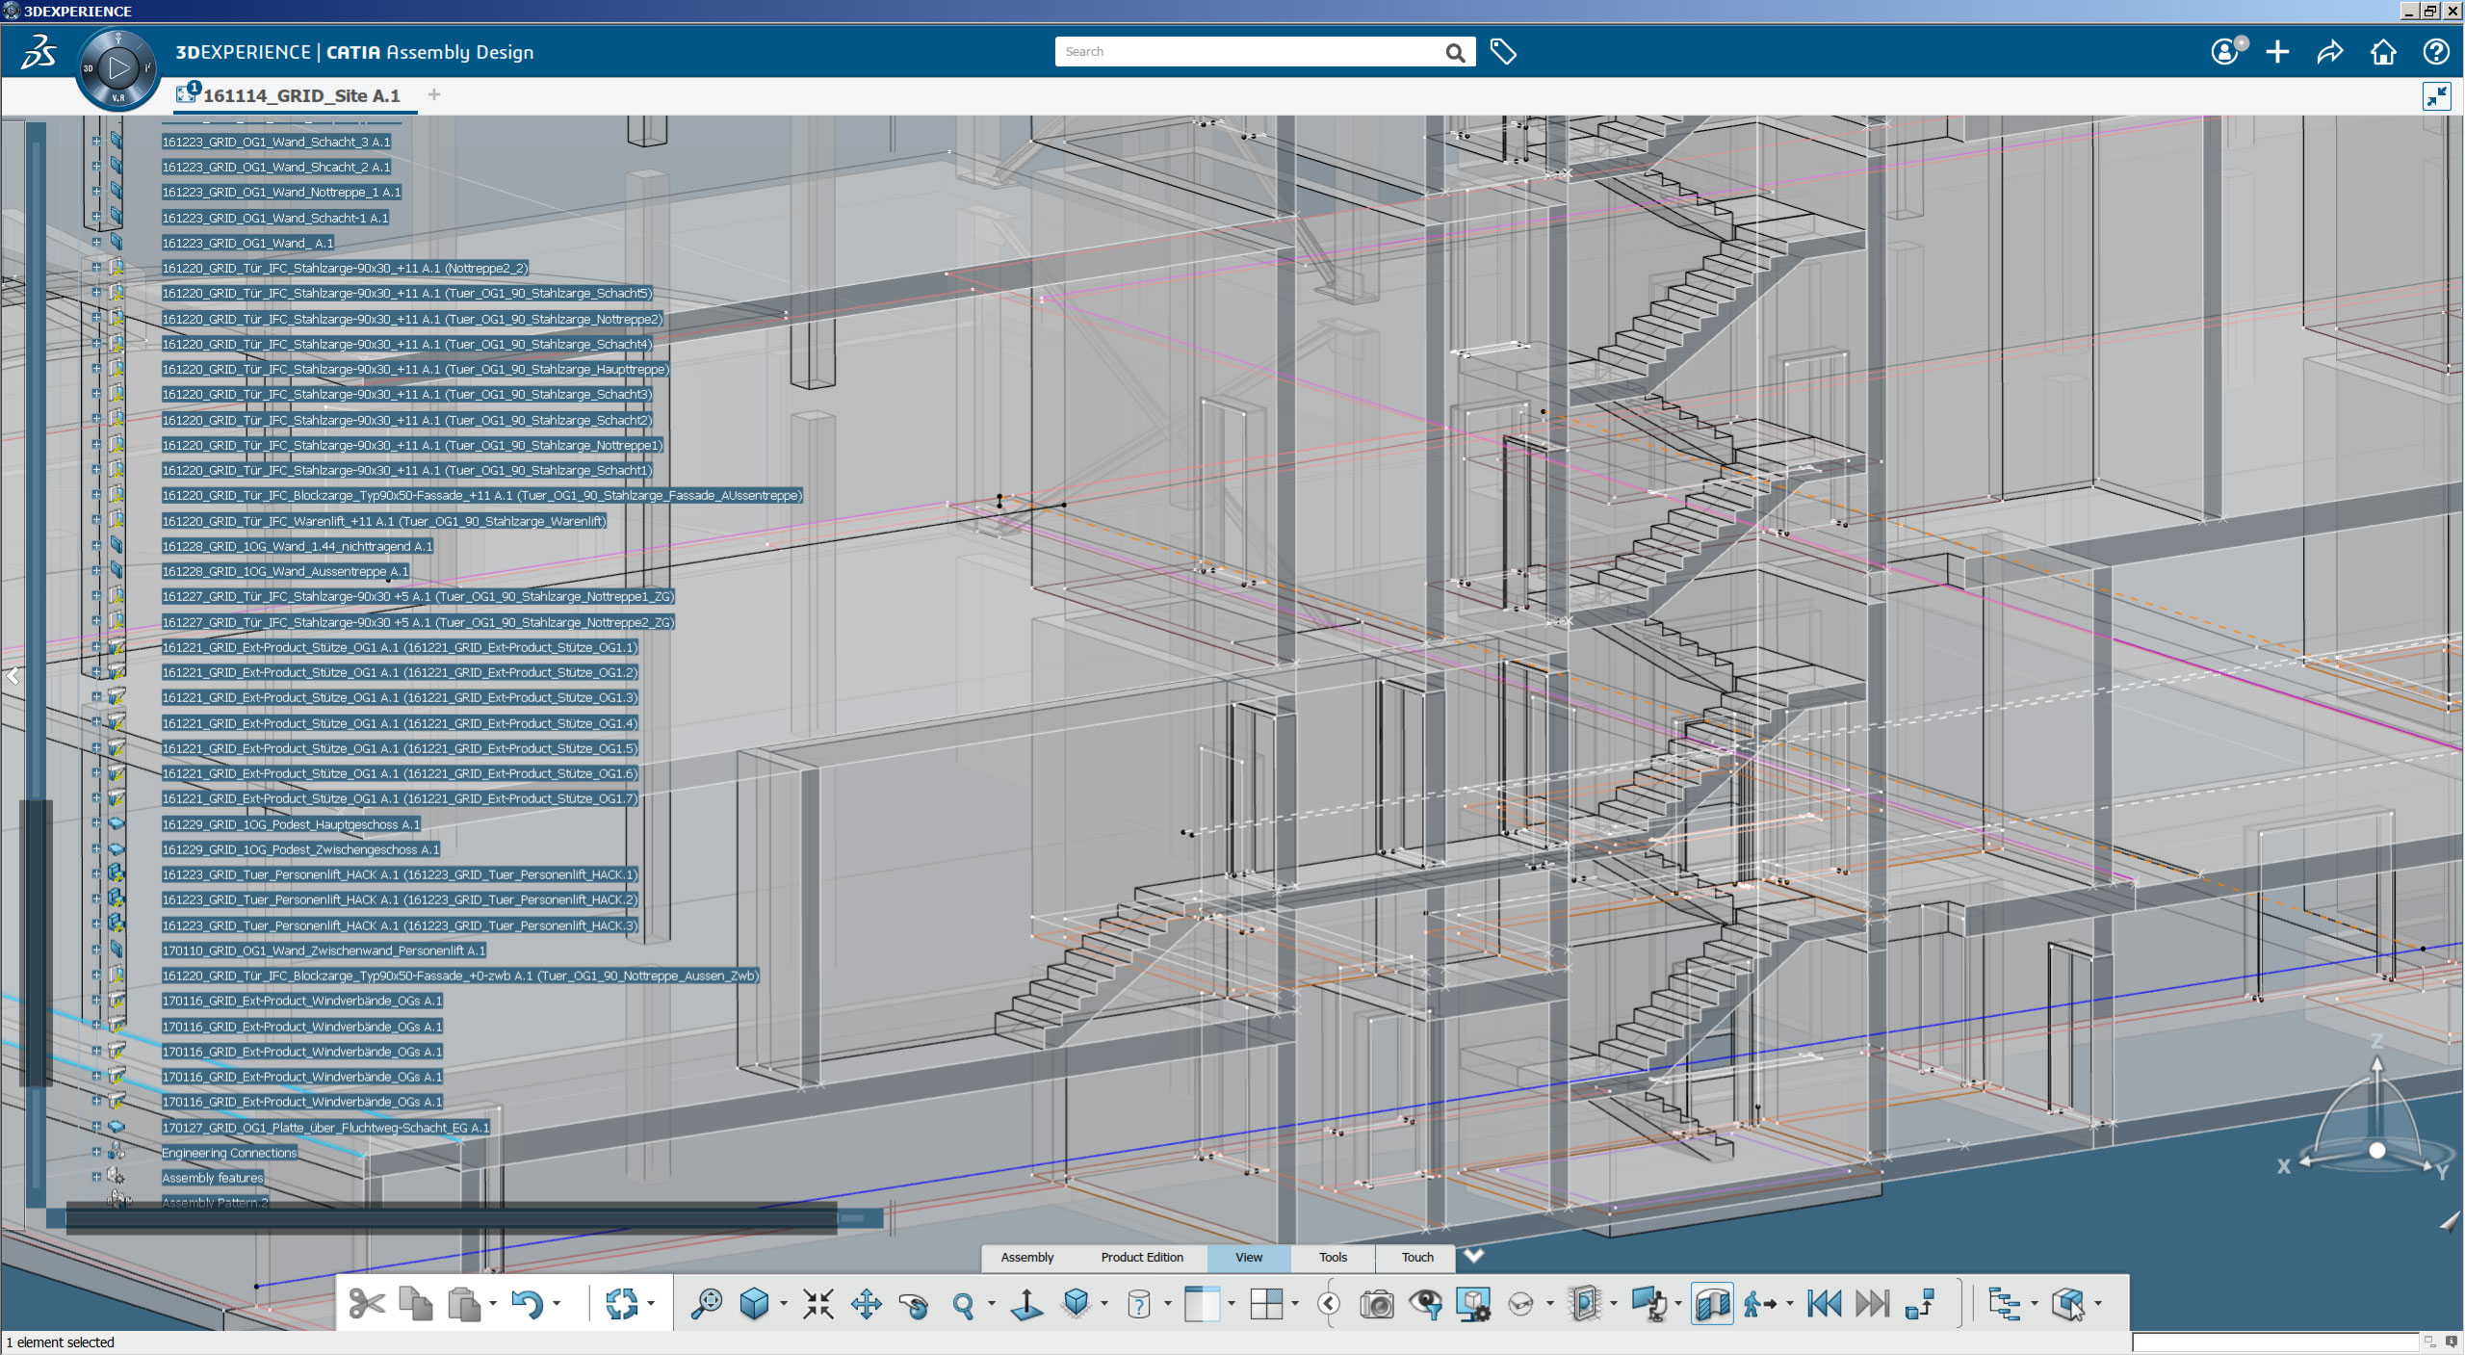Click the Update assembly refresh icon
2465x1355 pixels.
pos(622,1303)
